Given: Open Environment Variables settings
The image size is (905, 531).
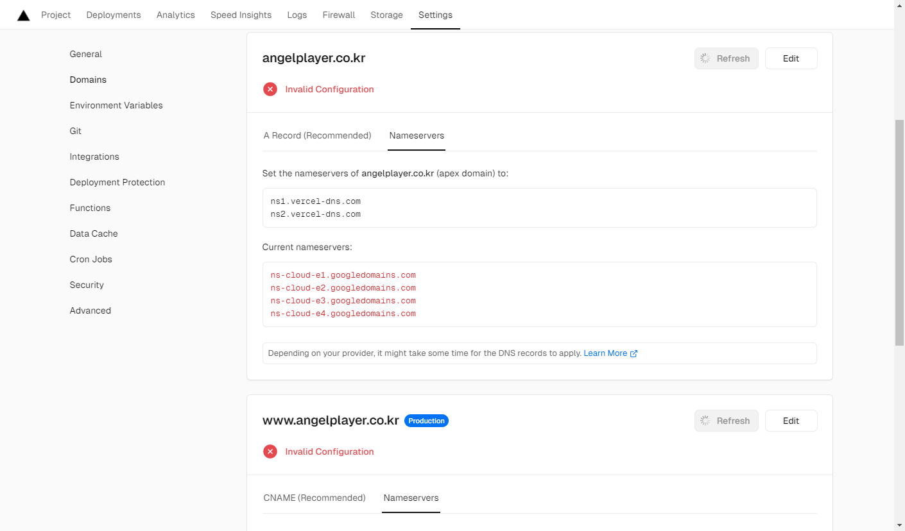Looking at the screenshot, I should (x=116, y=105).
